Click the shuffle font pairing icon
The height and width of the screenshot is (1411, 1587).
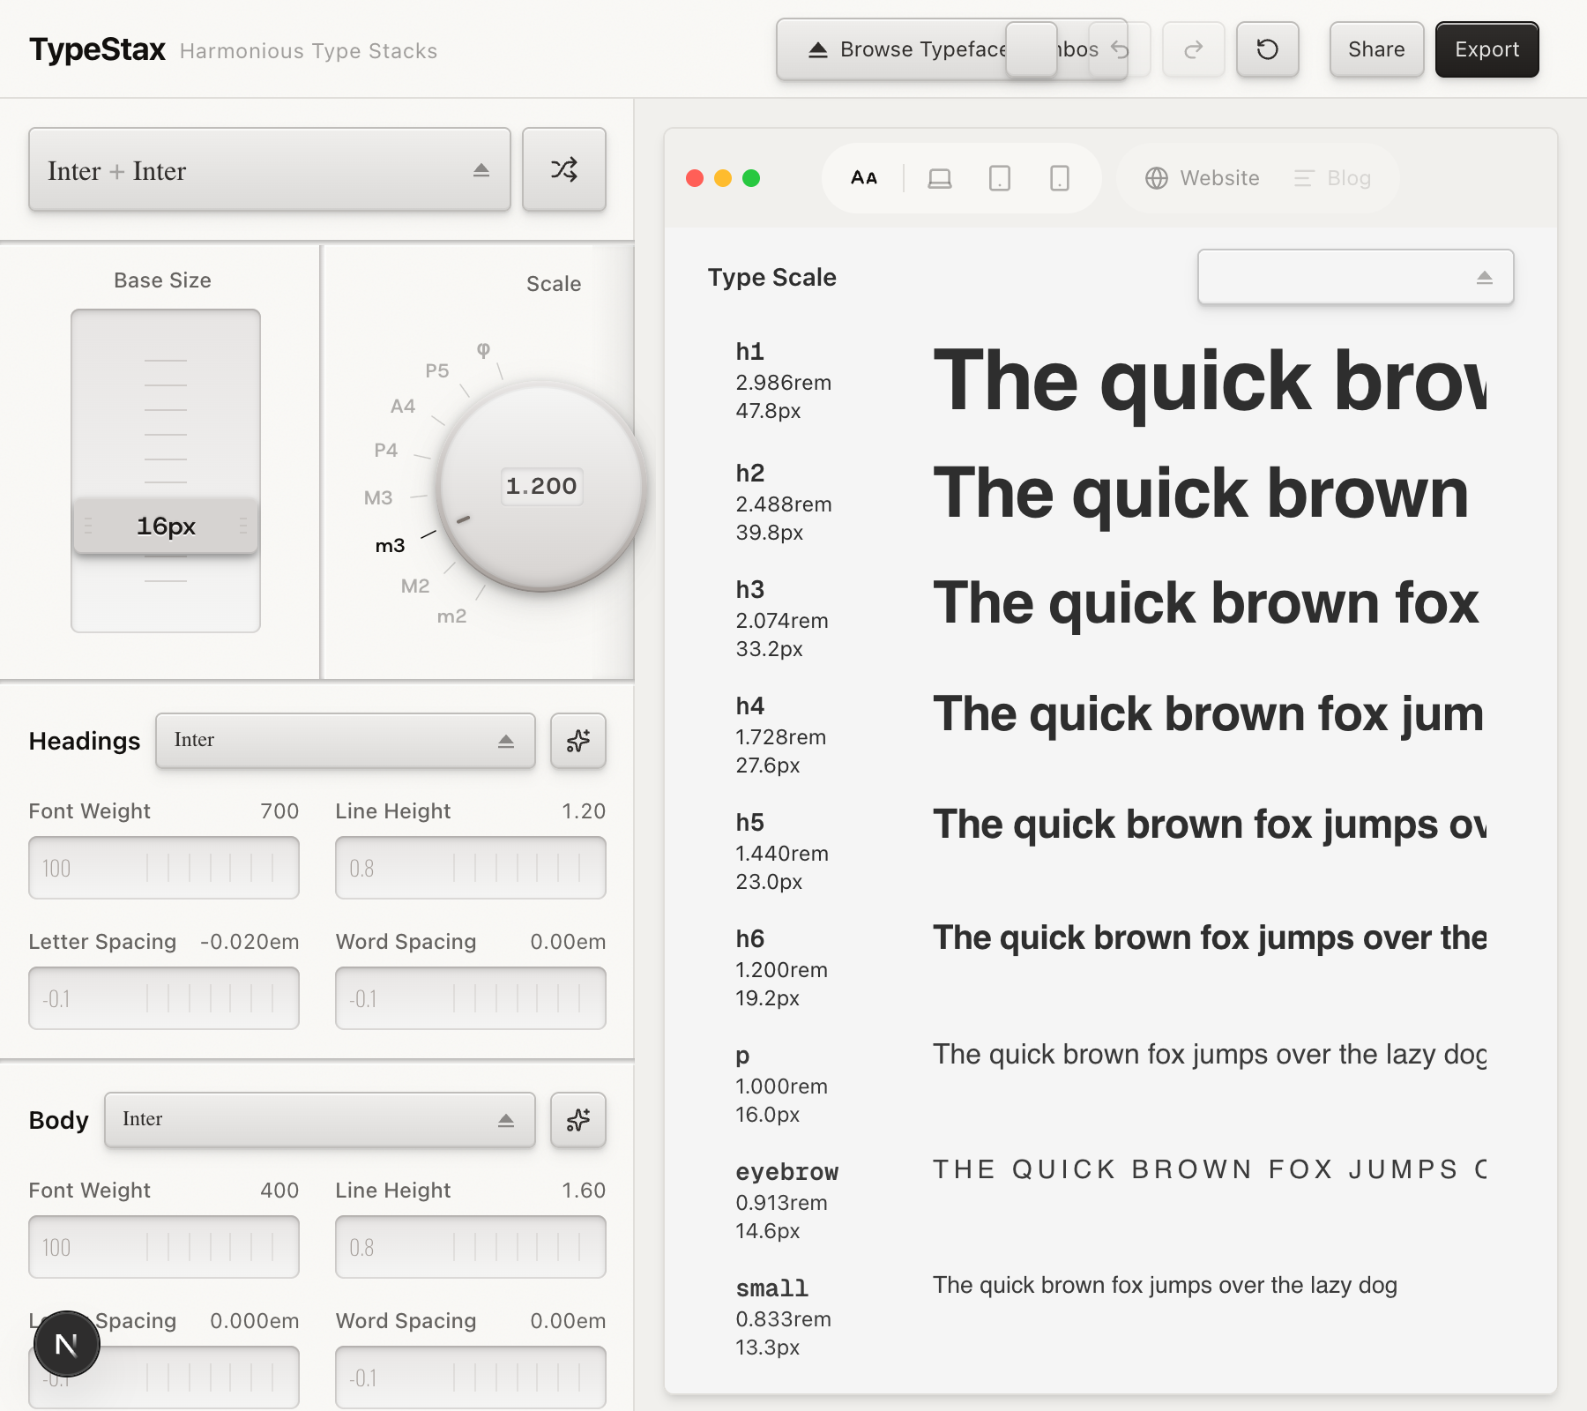pos(564,169)
